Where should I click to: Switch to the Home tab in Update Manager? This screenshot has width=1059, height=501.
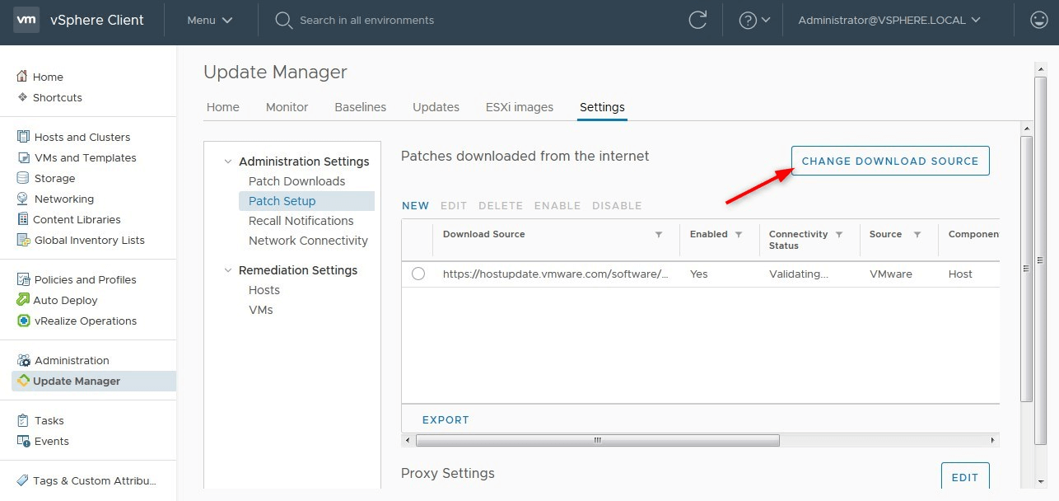coord(223,107)
